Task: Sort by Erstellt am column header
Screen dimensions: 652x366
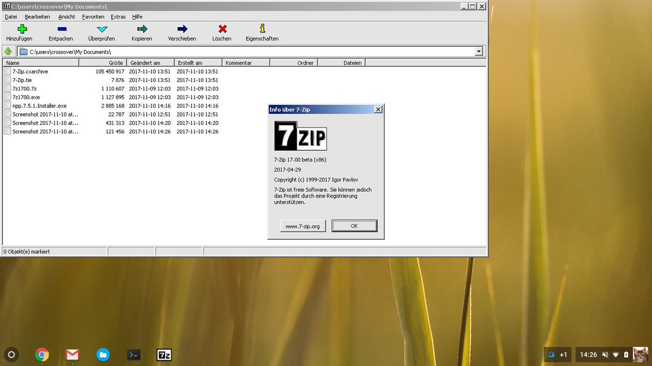Action: [198, 63]
